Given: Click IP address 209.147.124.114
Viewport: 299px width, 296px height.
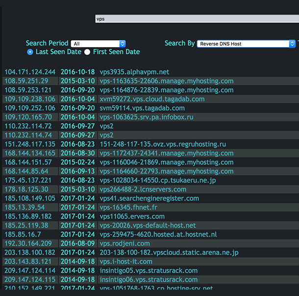Looking at the screenshot, I should (30, 271).
